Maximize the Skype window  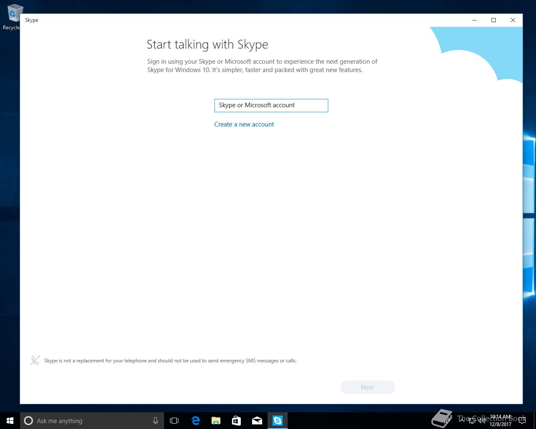coord(494,20)
